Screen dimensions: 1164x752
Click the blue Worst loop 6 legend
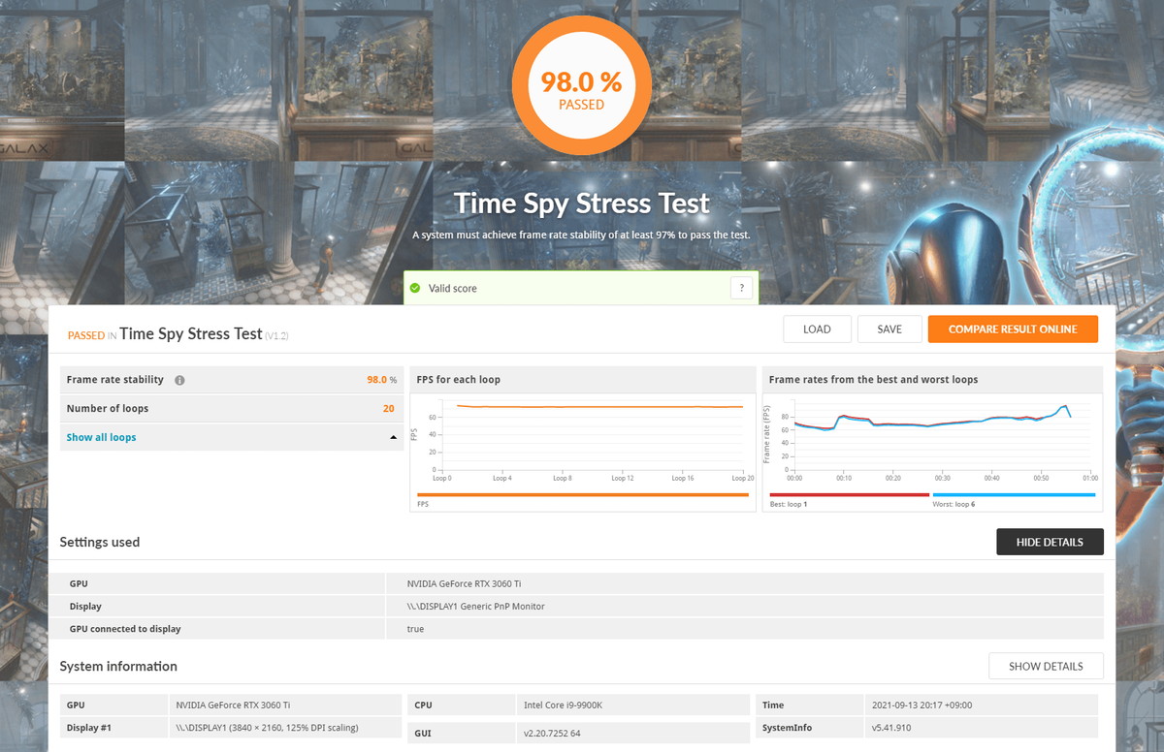click(x=1014, y=495)
